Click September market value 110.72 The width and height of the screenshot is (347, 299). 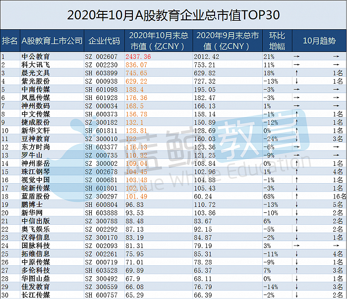tap(205, 204)
